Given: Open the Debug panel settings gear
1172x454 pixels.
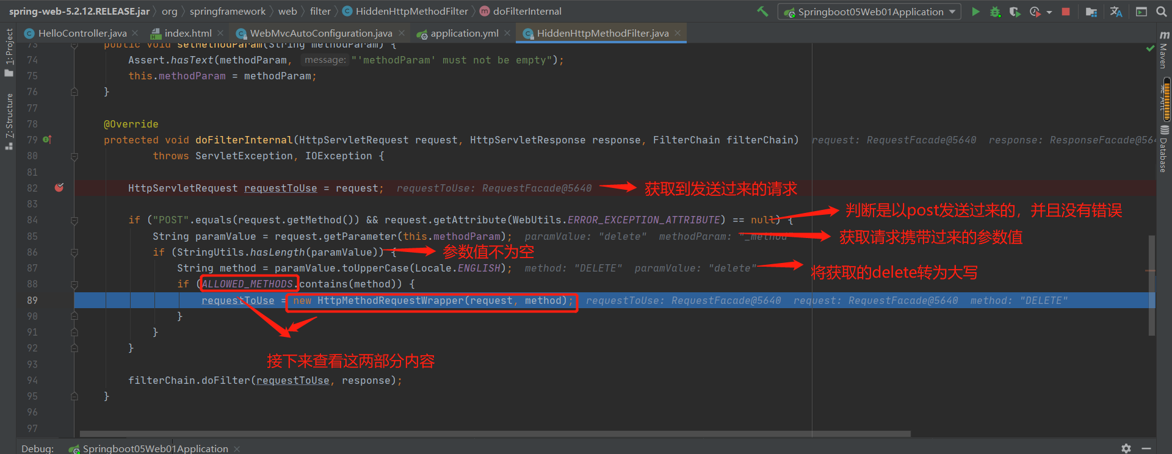Looking at the screenshot, I should pos(1126,449).
